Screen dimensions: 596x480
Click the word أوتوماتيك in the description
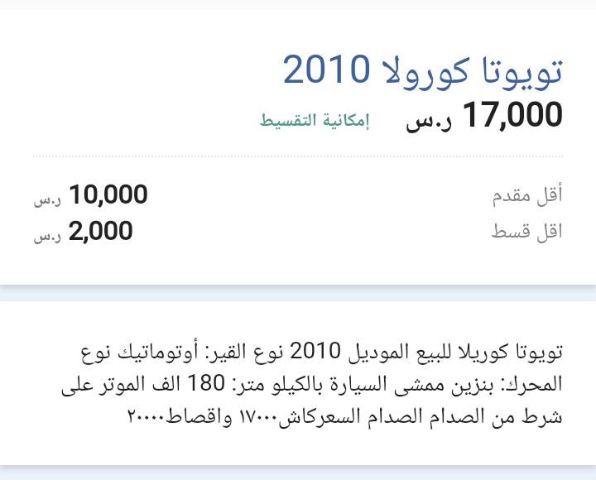pyautogui.click(x=157, y=352)
